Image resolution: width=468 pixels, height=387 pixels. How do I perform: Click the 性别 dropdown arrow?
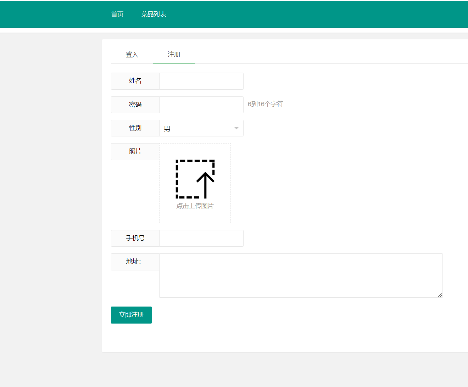pyautogui.click(x=236, y=128)
